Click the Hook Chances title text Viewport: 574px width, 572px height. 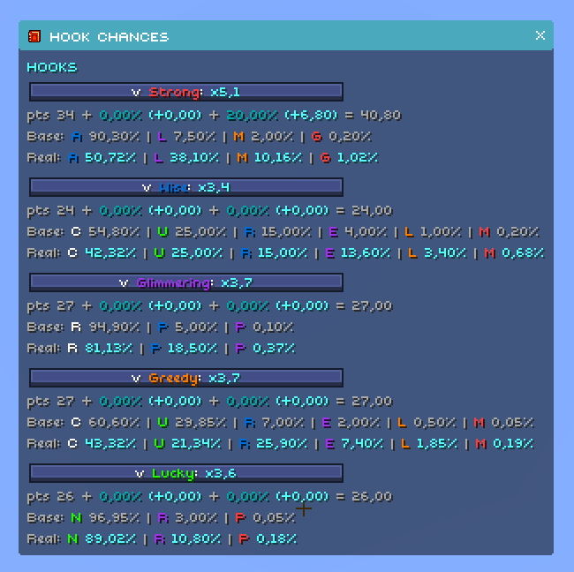109,37
